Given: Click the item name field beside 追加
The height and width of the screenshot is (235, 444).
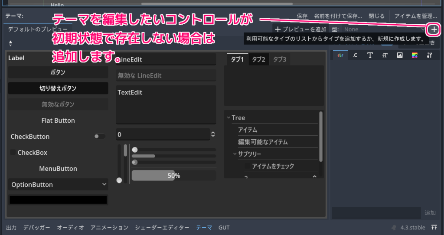Looking at the screenshot, I should pyautogui.click(x=376, y=212).
